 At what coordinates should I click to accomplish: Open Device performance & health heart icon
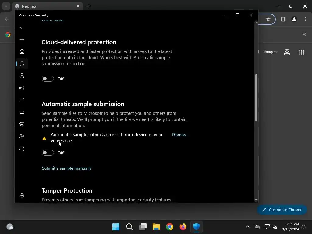click(22, 125)
